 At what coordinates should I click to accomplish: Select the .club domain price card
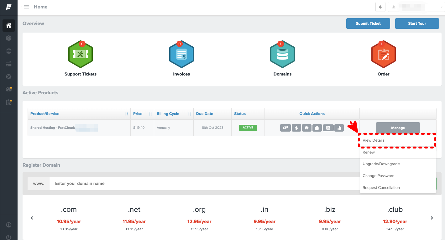395,218
